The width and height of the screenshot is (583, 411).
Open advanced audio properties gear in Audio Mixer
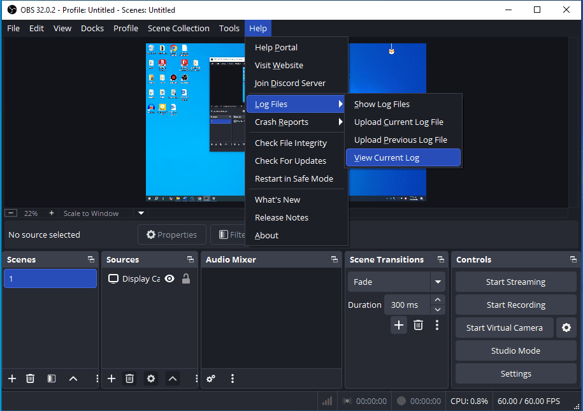(x=210, y=379)
